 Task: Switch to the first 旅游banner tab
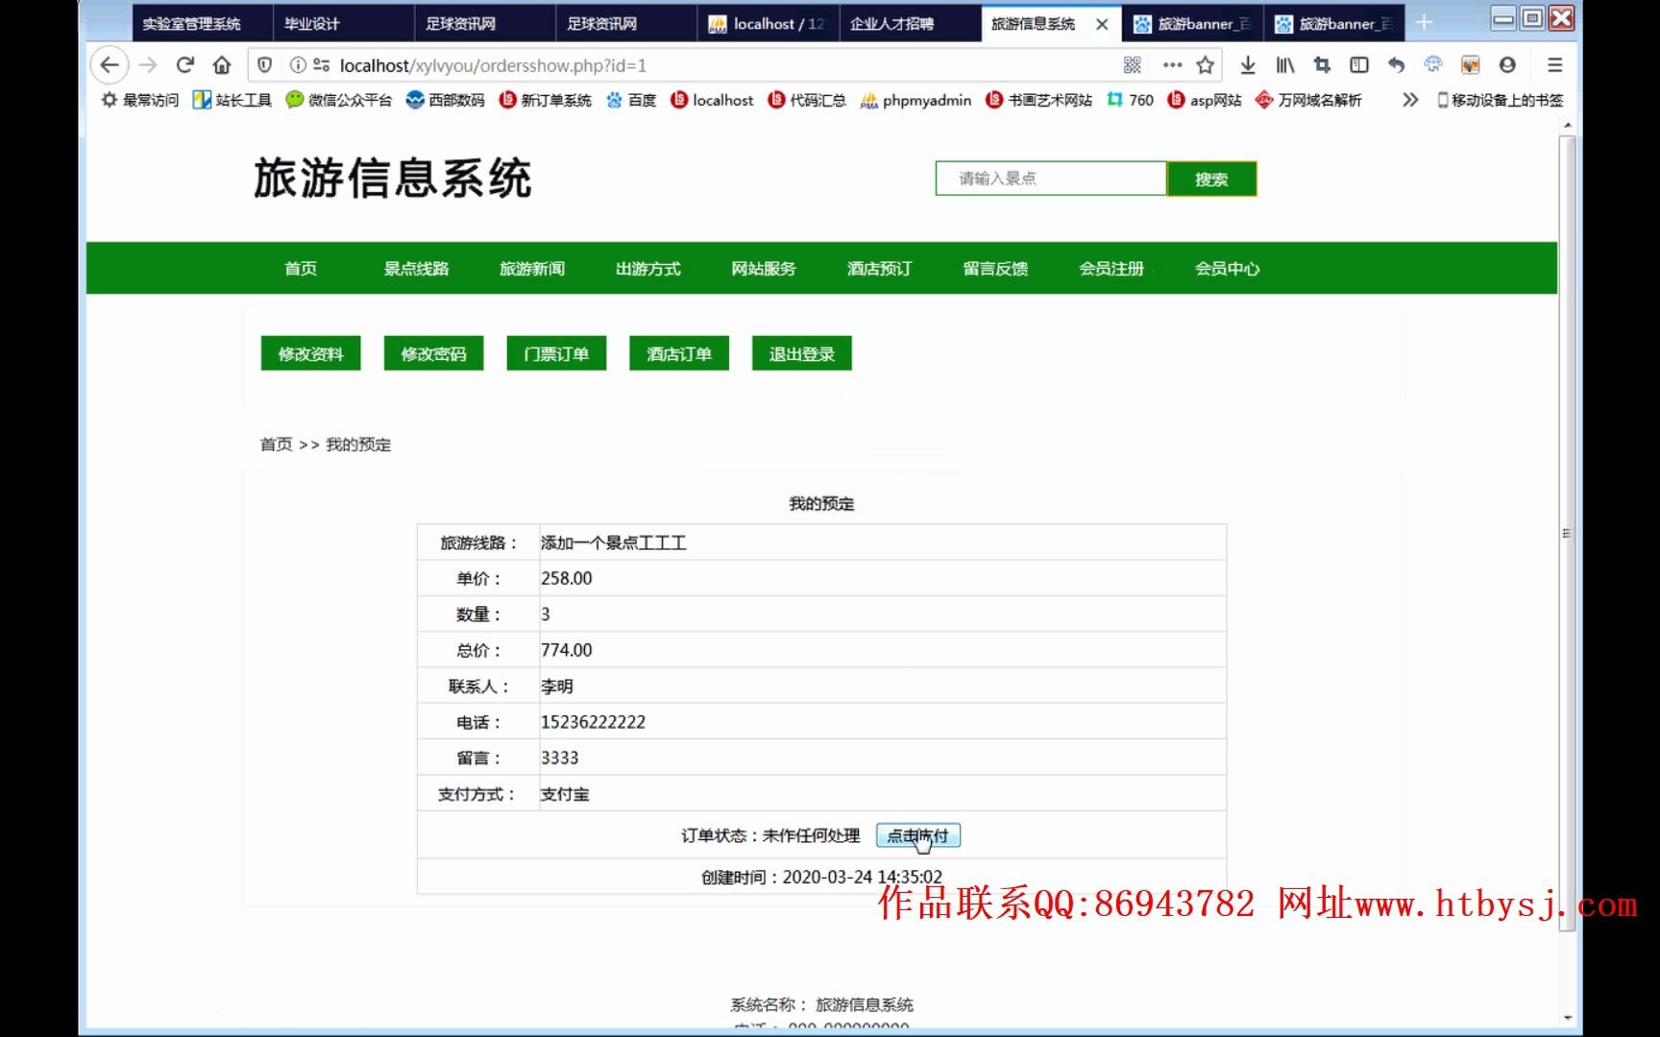click(1192, 24)
